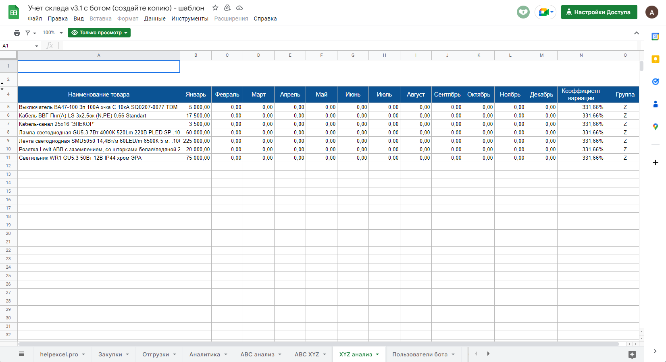Viewport: 666px width, 362px height.
Task: Collapse the header menus with up chevron
Action: point(637,33)
